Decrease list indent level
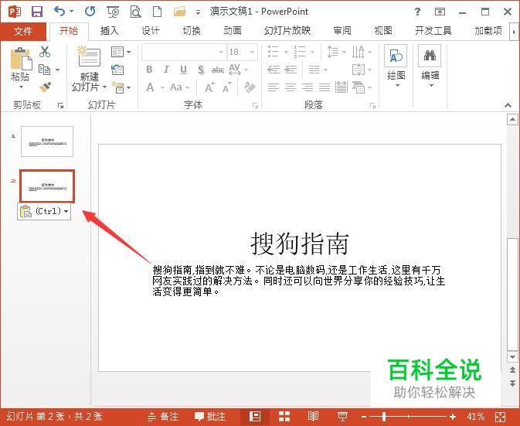Viewport: 520px width, 426px height. click(274, 70)
